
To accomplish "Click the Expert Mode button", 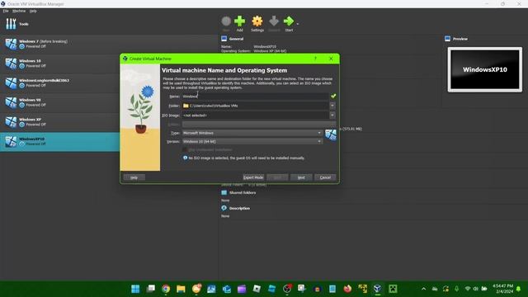I will click(x=253, y=177).
